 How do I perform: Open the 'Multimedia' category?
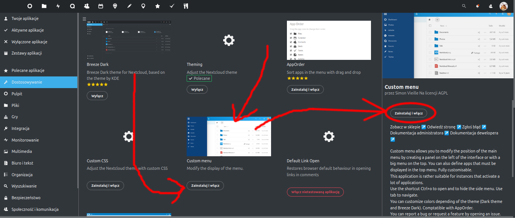coord(38,151)
